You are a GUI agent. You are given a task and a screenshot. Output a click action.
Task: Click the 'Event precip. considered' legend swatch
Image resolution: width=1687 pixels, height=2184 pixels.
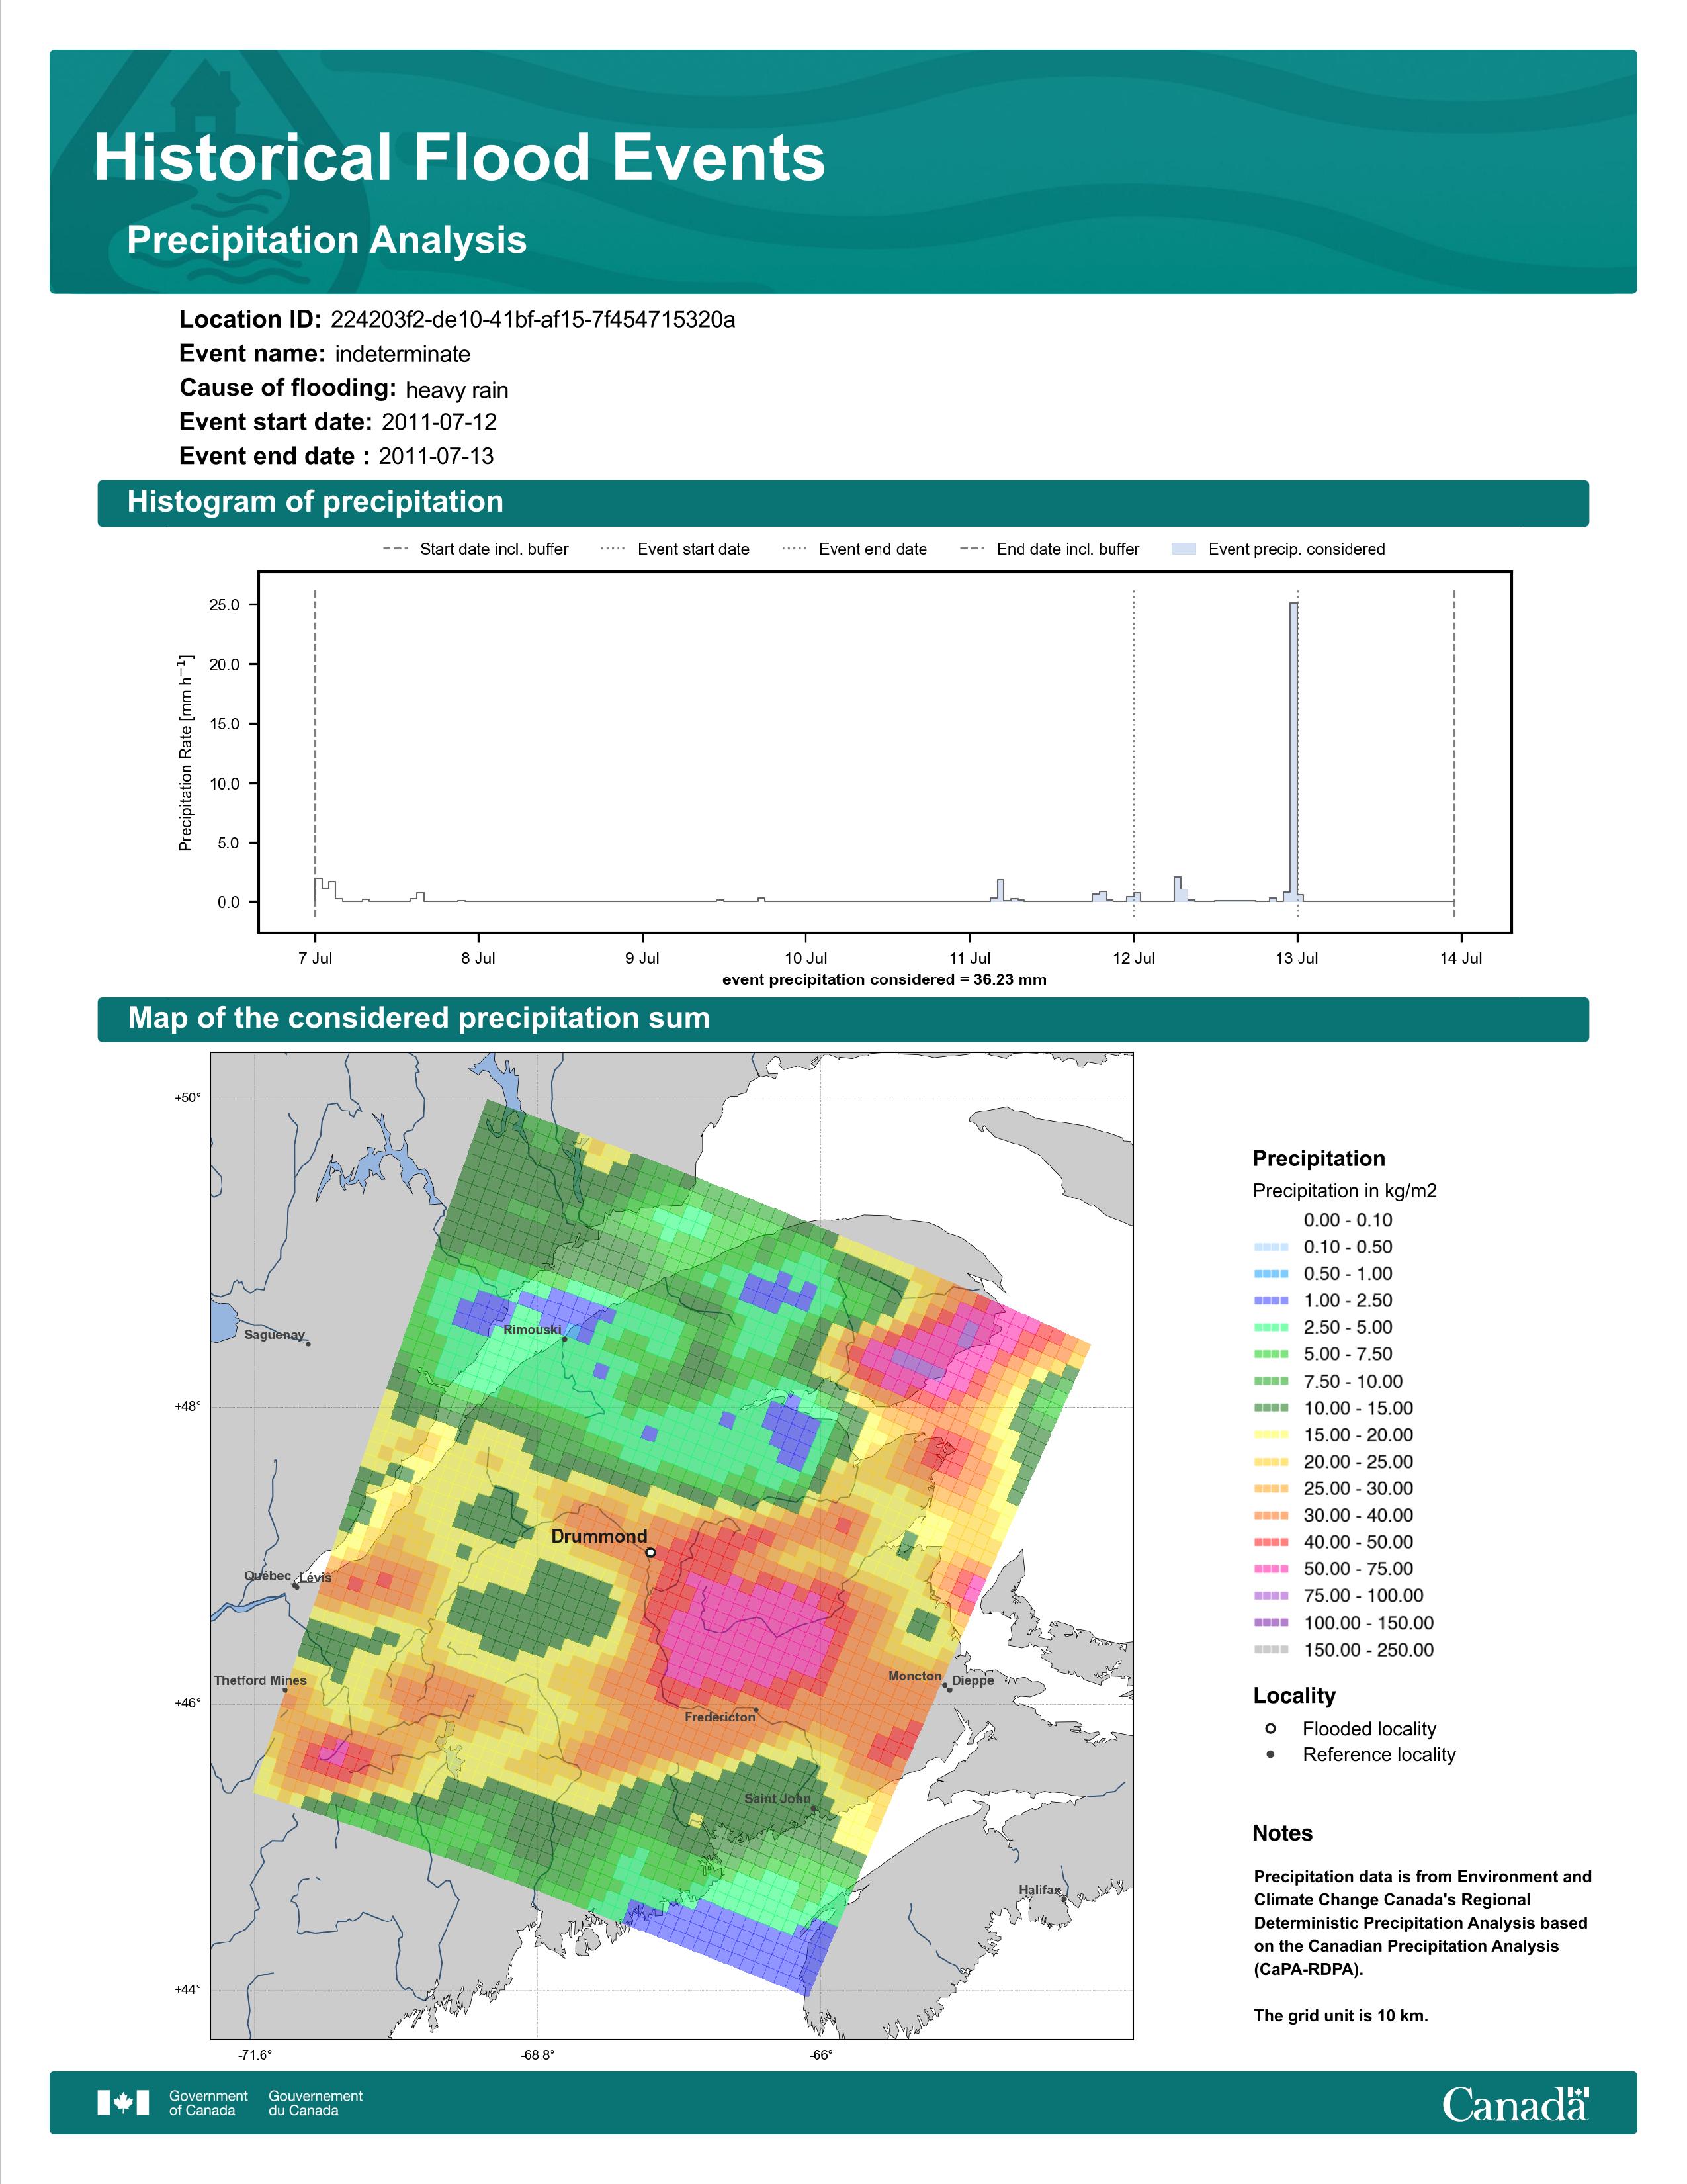coord(1184,549)
